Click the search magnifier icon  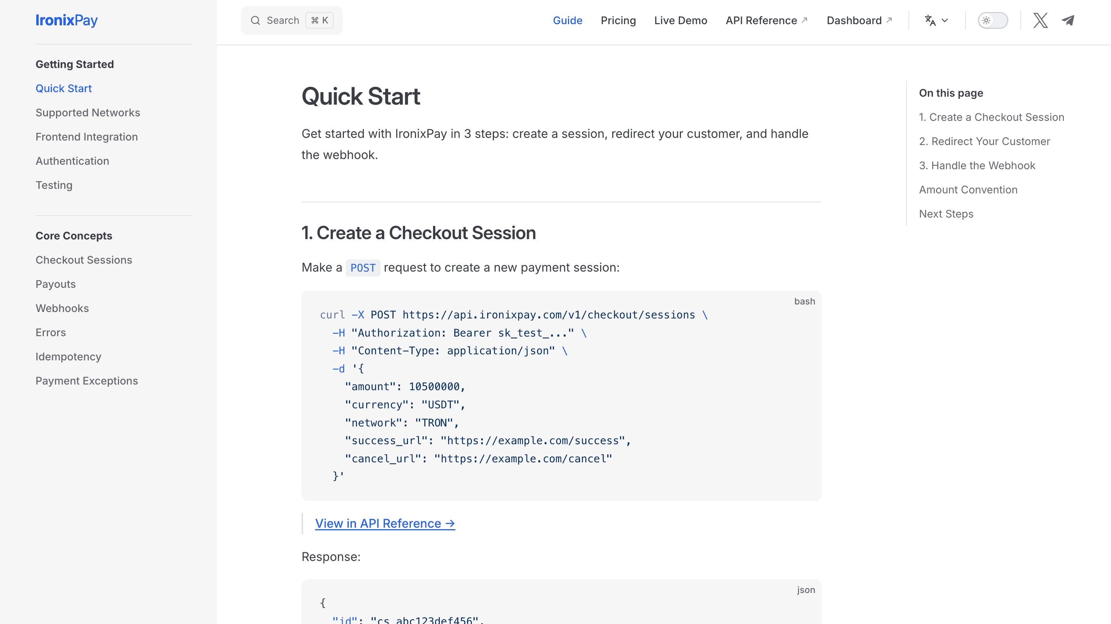[x=255, y=20]
